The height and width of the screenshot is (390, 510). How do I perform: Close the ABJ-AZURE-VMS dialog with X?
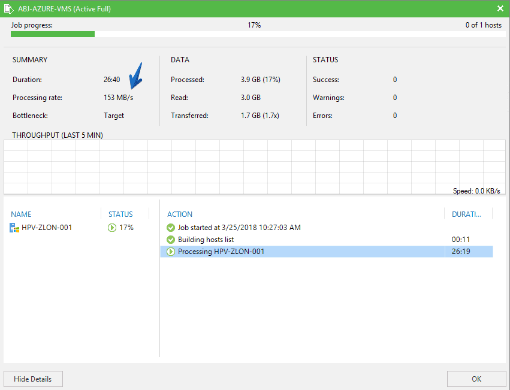pos(500,8)
